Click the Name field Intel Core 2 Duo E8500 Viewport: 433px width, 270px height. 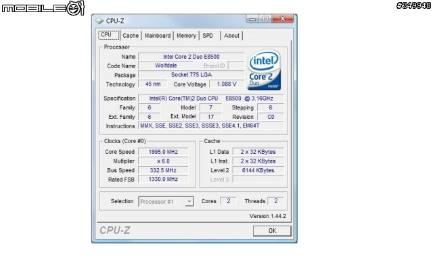click(x=191, y=57)
